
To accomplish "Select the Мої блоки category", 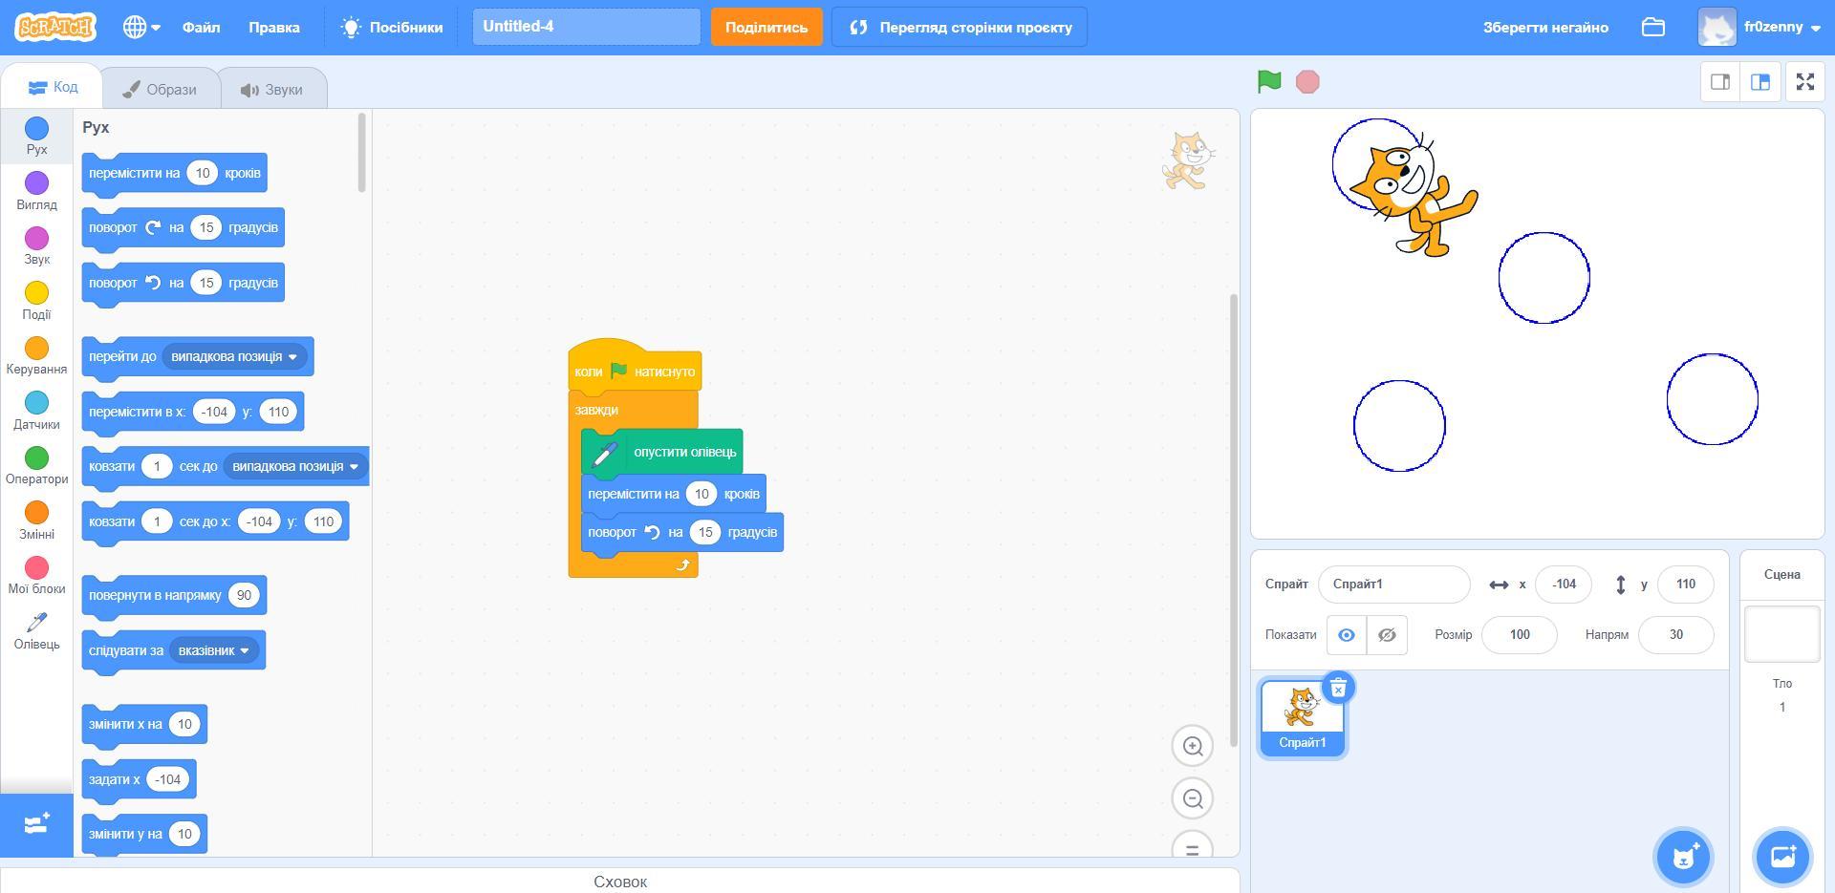I will (x=36, y=575).
